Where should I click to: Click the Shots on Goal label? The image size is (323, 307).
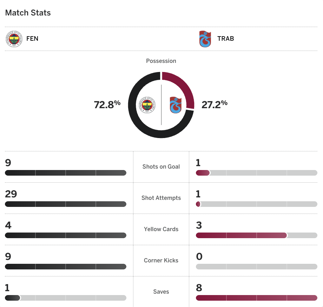[161, 166]
